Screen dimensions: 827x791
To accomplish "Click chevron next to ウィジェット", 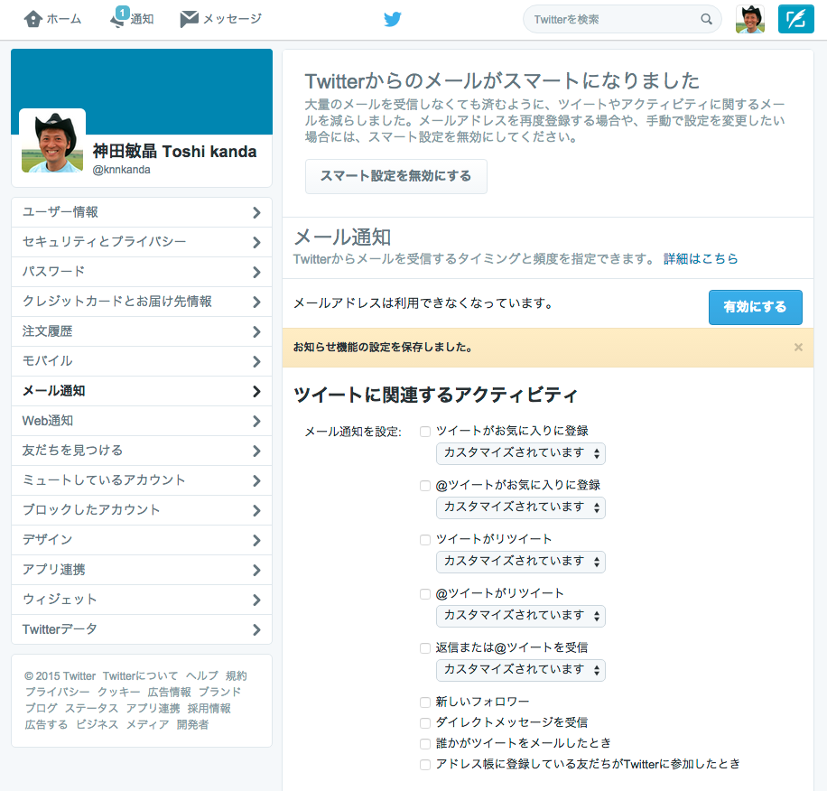I will coord(256,600).
